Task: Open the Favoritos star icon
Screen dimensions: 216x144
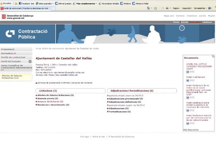Action: (2, 4)
